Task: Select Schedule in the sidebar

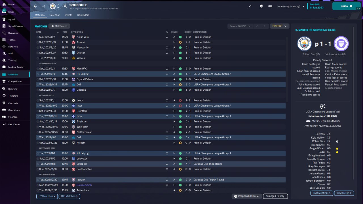Action: (x=15, y=75)
